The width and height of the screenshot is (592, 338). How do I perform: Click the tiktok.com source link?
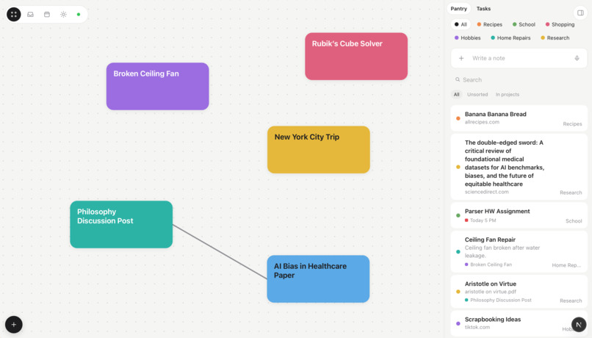[x=477, y=327]
